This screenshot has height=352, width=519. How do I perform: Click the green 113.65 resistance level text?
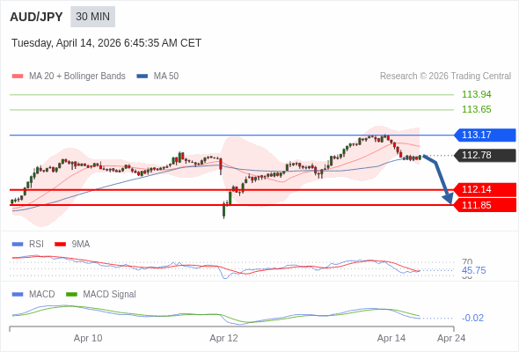[476, 109]
